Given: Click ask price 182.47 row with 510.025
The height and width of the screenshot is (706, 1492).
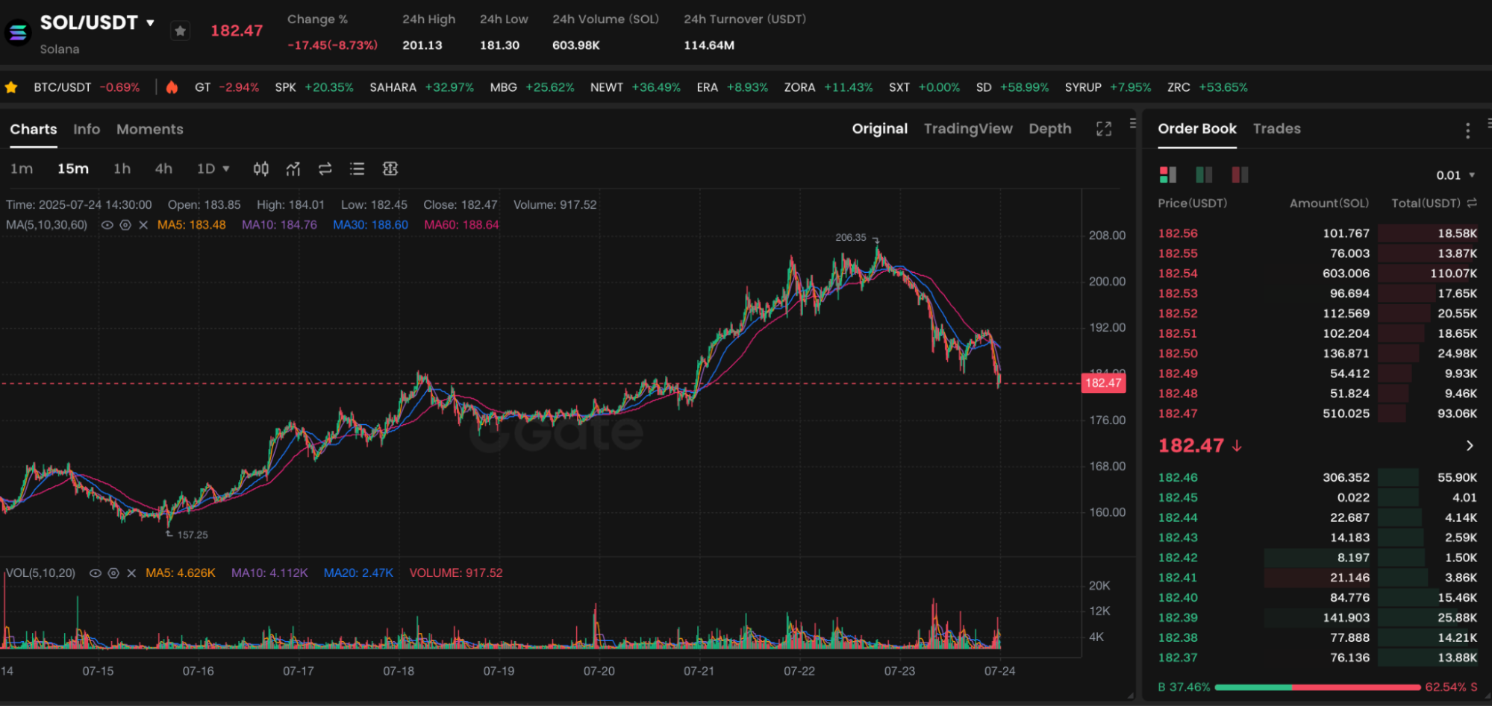Looking at the screenshot, I should (x=1317, y=414).
